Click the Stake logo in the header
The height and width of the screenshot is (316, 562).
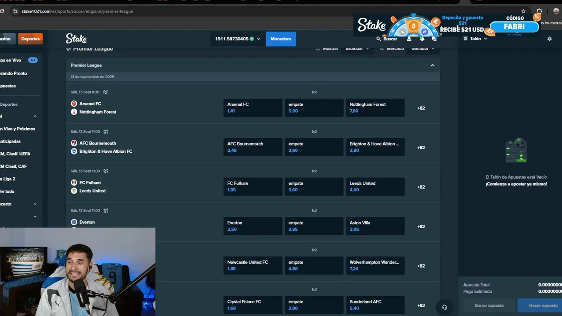coord(76,39)
